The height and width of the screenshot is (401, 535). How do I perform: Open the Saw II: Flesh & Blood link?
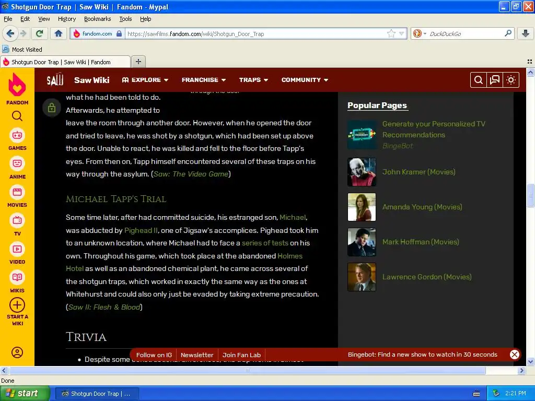104,307
